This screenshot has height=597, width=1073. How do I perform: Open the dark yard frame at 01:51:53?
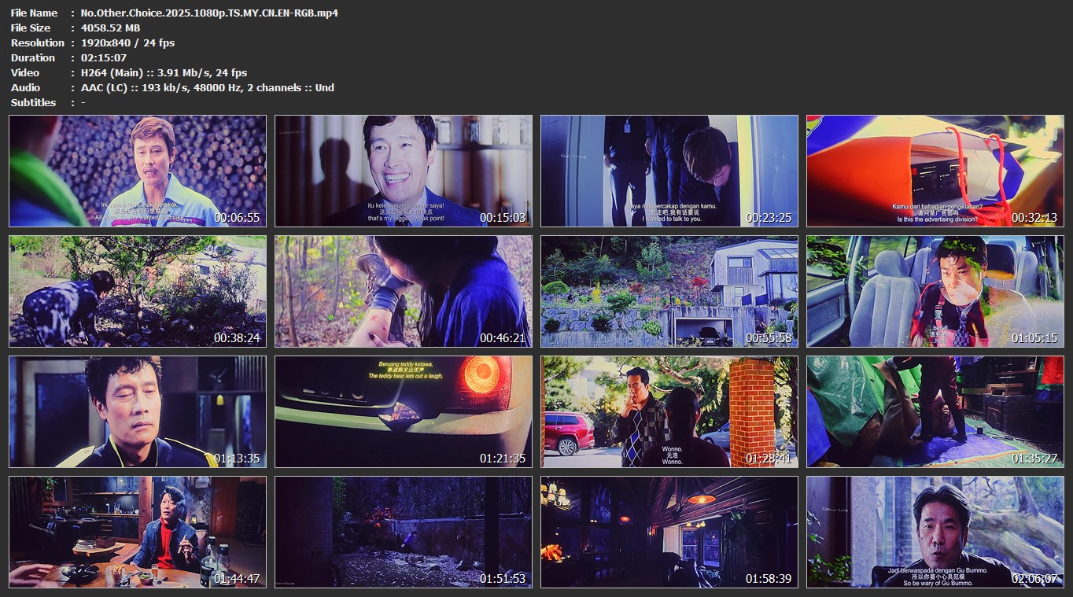click(404, 532)
